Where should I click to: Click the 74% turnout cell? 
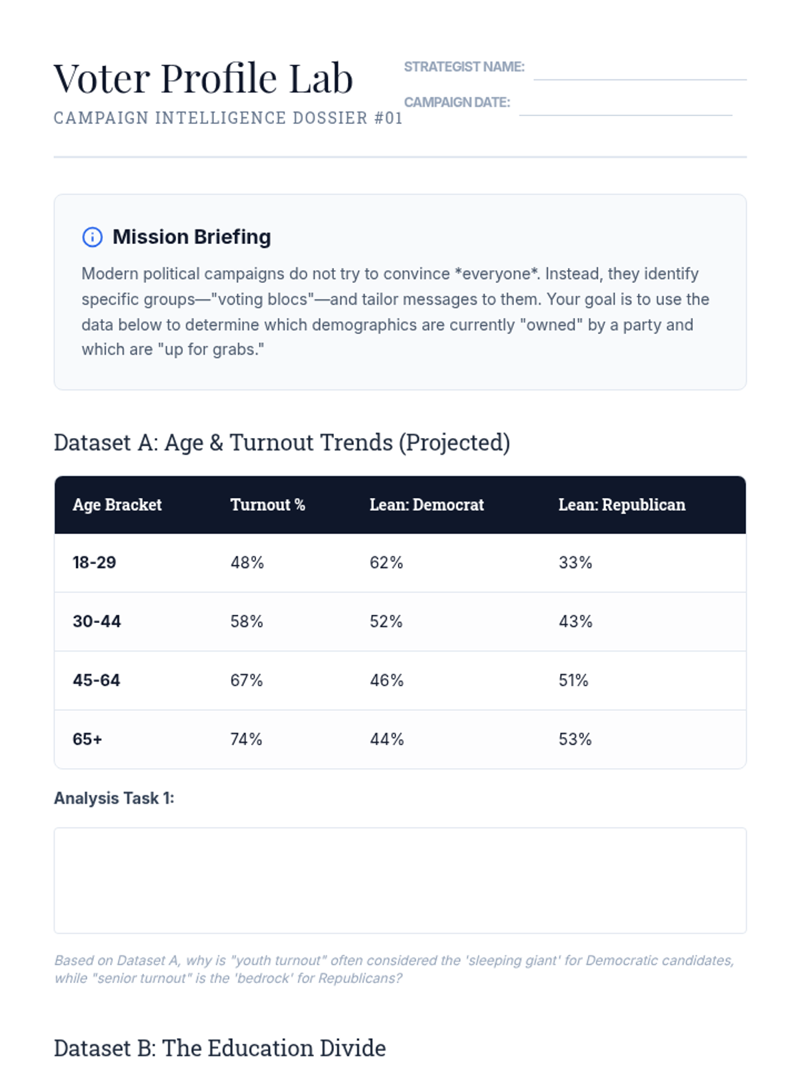246,740
